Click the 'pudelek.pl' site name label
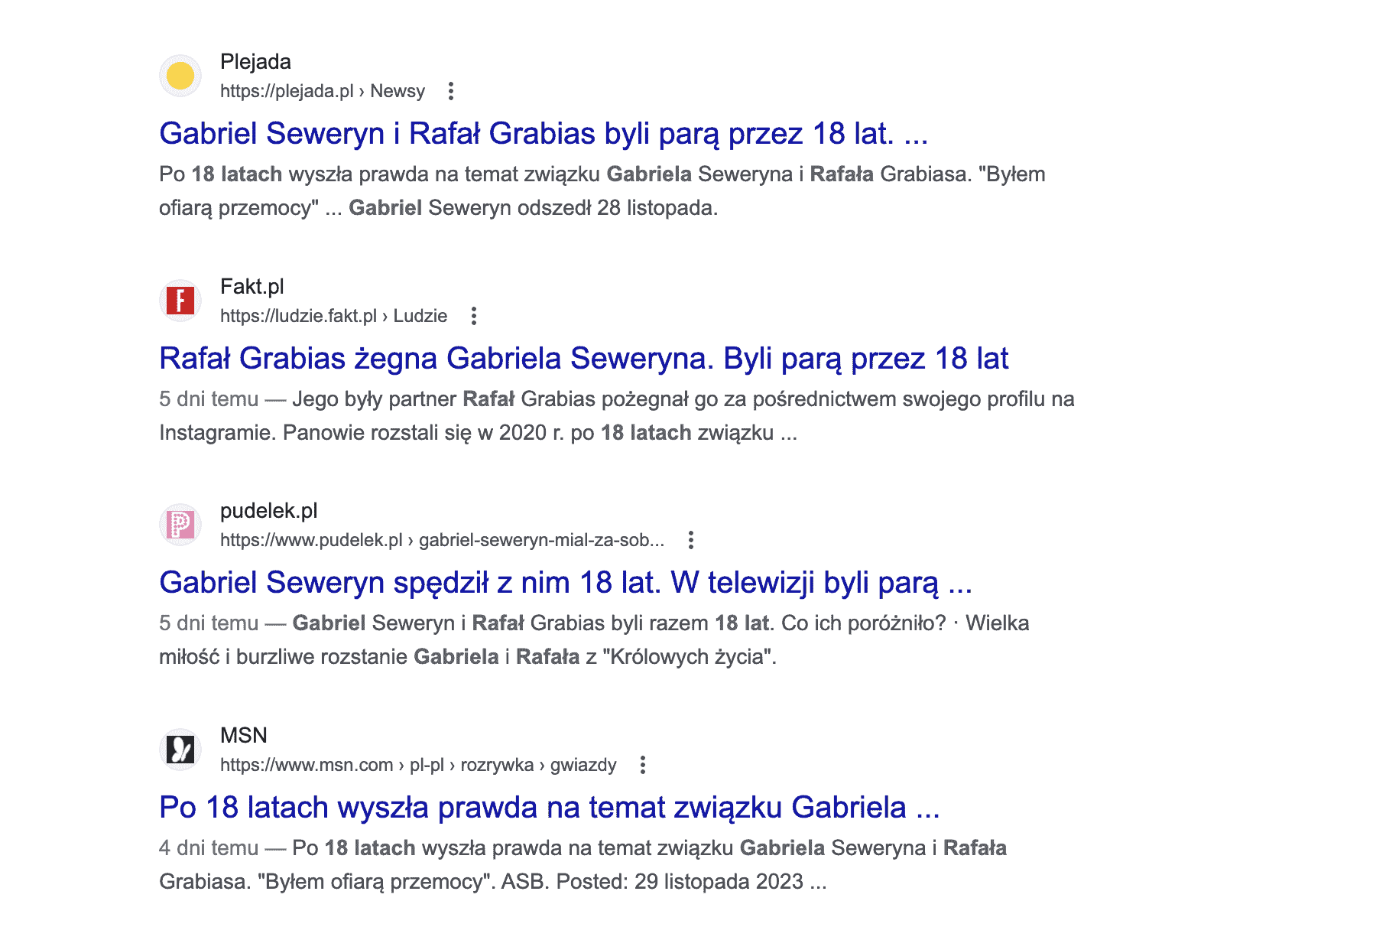1376x927 pixels. pyautogui.click(x=268, y=511)
